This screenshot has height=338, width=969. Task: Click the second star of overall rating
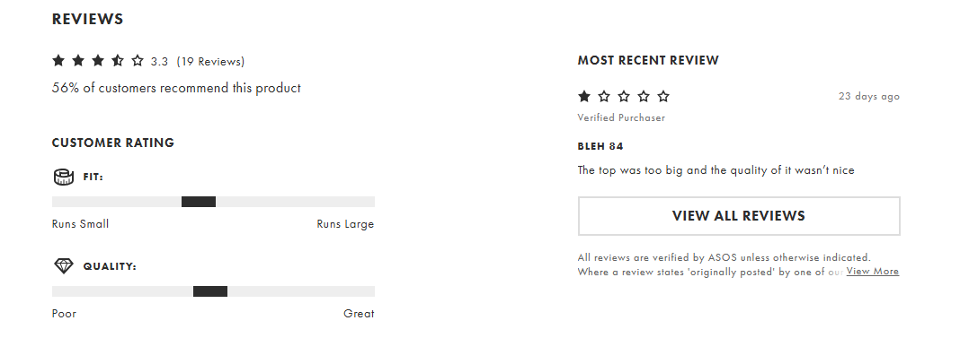pos(78,60)
